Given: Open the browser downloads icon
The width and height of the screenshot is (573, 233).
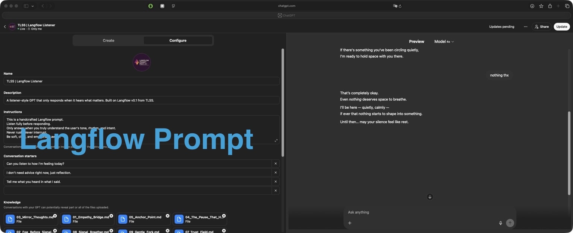Looking at the screenshot, I should point(532,6).
